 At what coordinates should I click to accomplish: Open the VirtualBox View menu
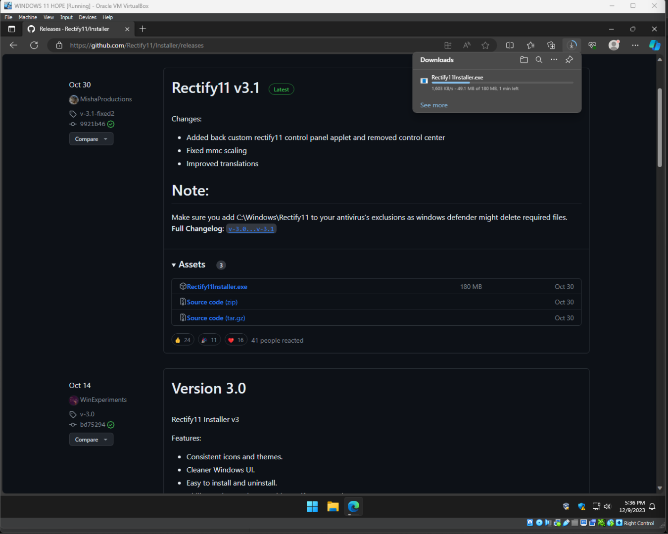click(x=48, y=17)
